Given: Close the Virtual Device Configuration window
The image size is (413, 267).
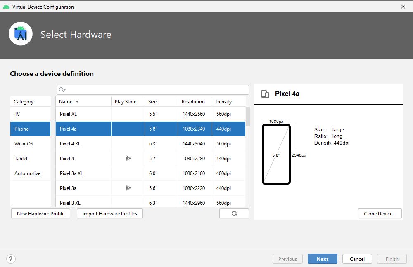Looking at the screenshot, I should tap(403, 7).
